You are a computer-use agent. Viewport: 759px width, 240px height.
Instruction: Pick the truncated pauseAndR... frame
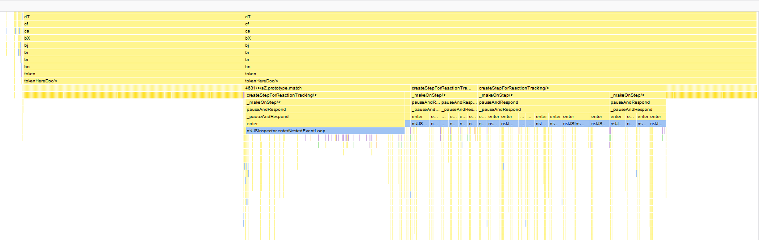click(425, 102)
